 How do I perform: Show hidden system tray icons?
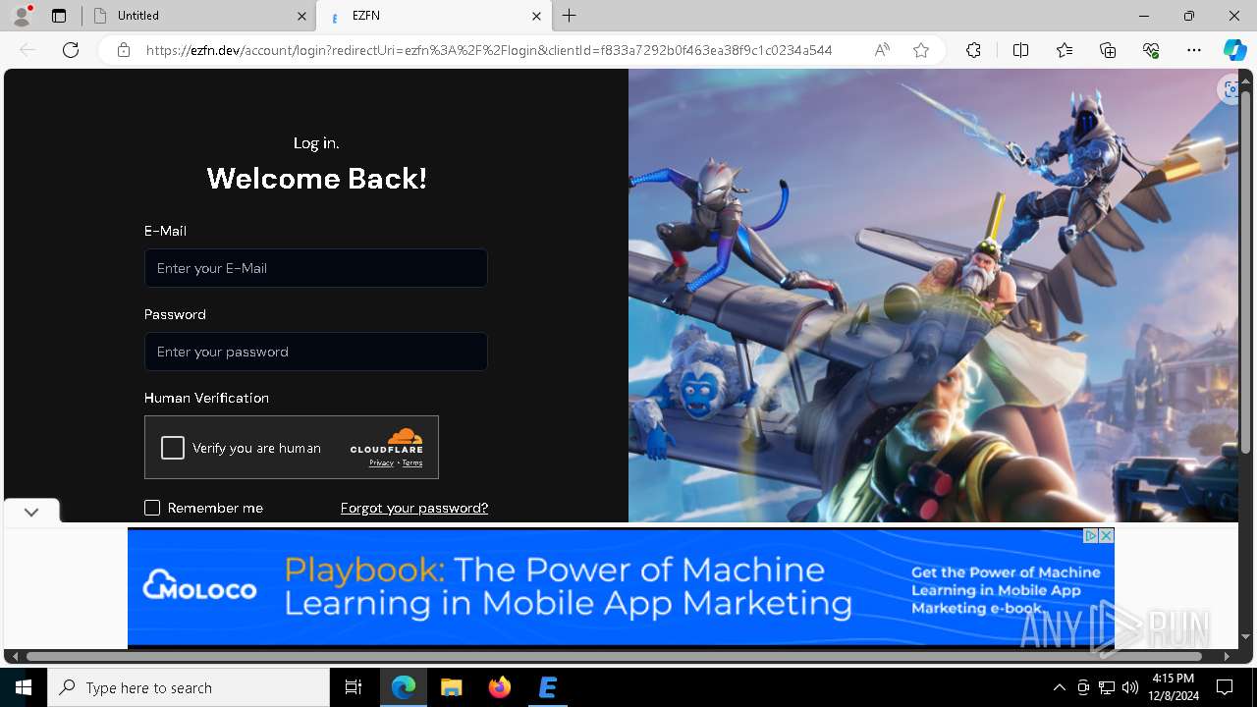(1059, 687)
